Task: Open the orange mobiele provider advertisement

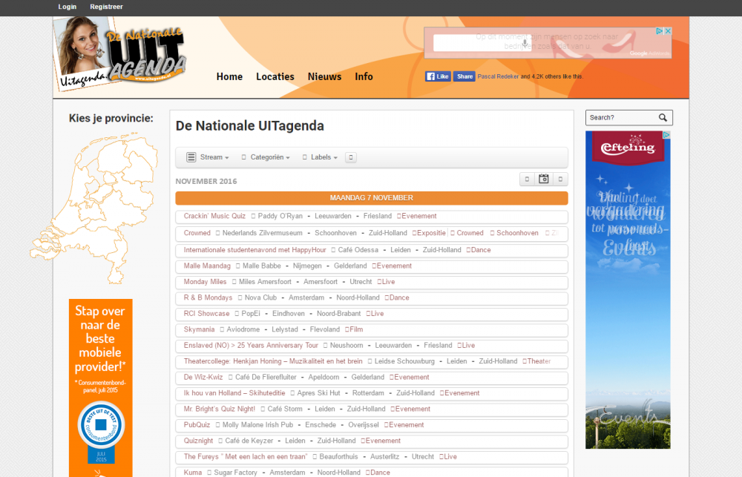Action: tap(101, 388)
